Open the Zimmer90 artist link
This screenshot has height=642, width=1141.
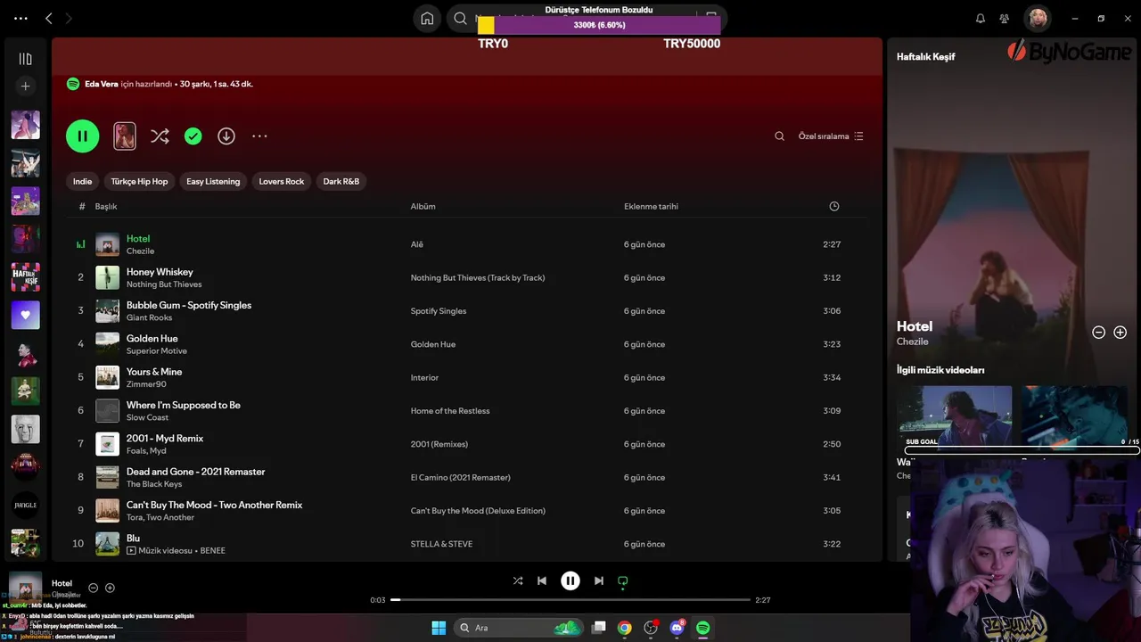pyautogui.click(x=146, y=384)
